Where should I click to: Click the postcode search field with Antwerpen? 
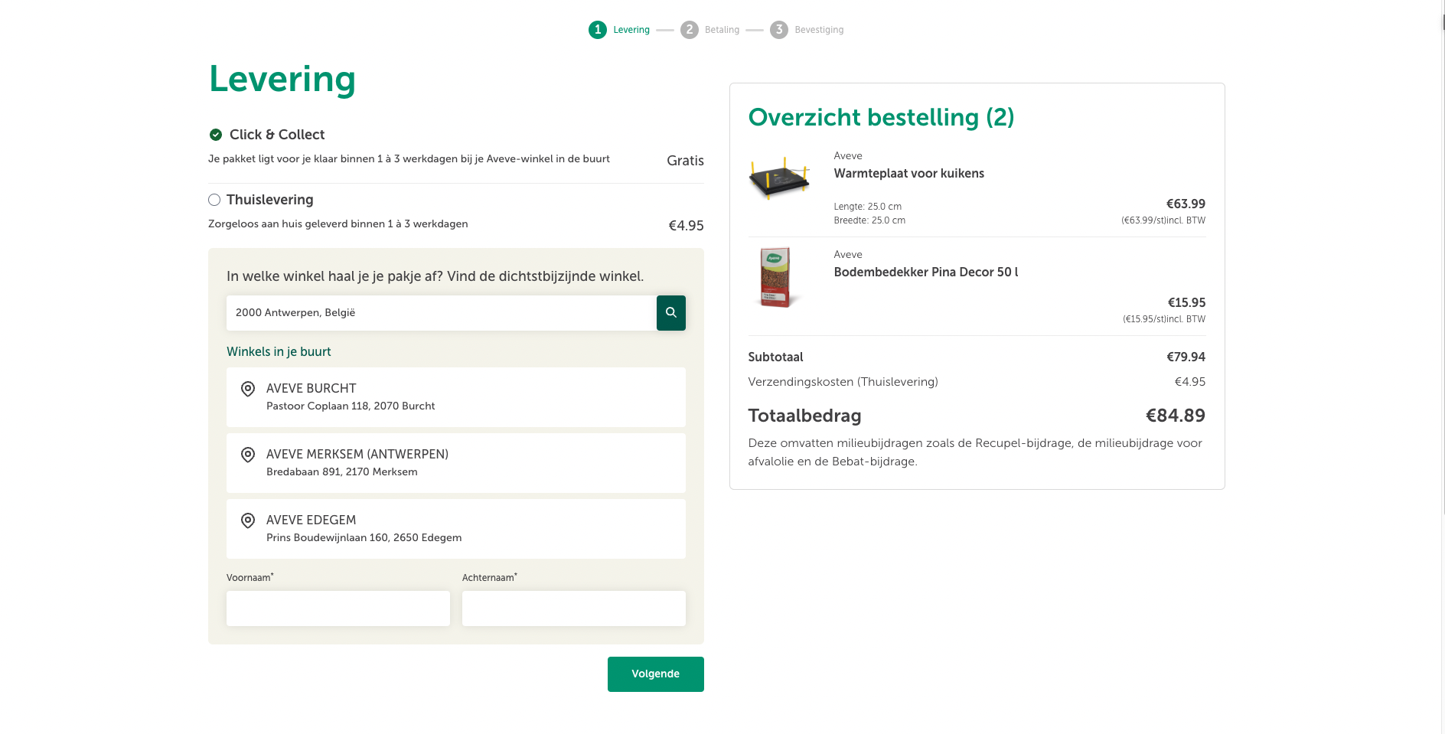[x=442, y=313]
